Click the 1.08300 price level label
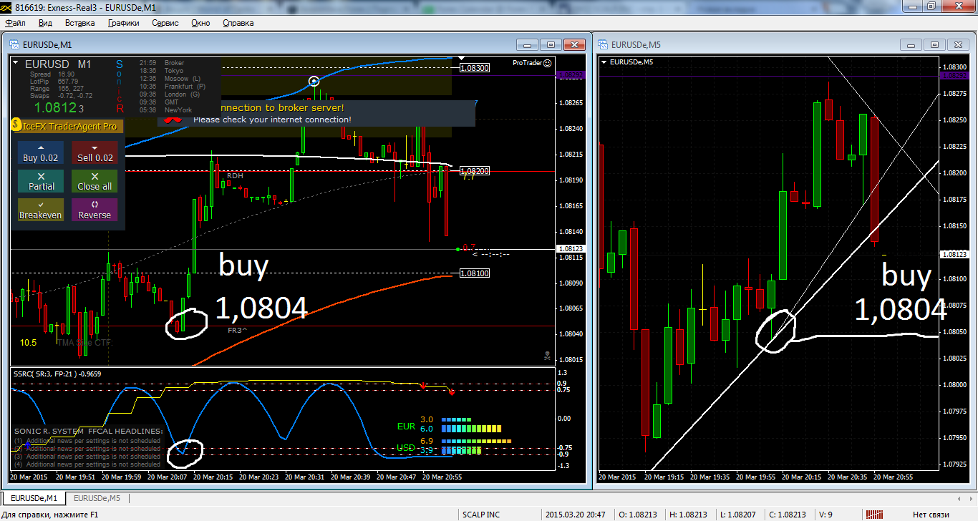Image resolution: width=978 pixels, height=521 pixels. (x=475, y=68)
